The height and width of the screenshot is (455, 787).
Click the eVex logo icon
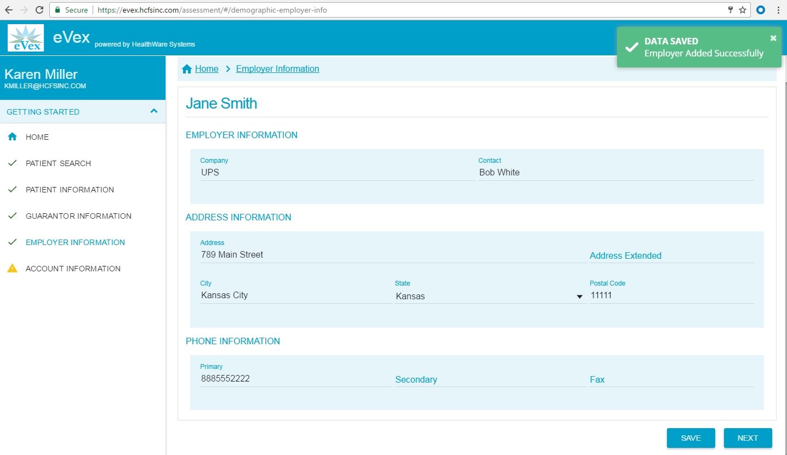tap(26, 38)
